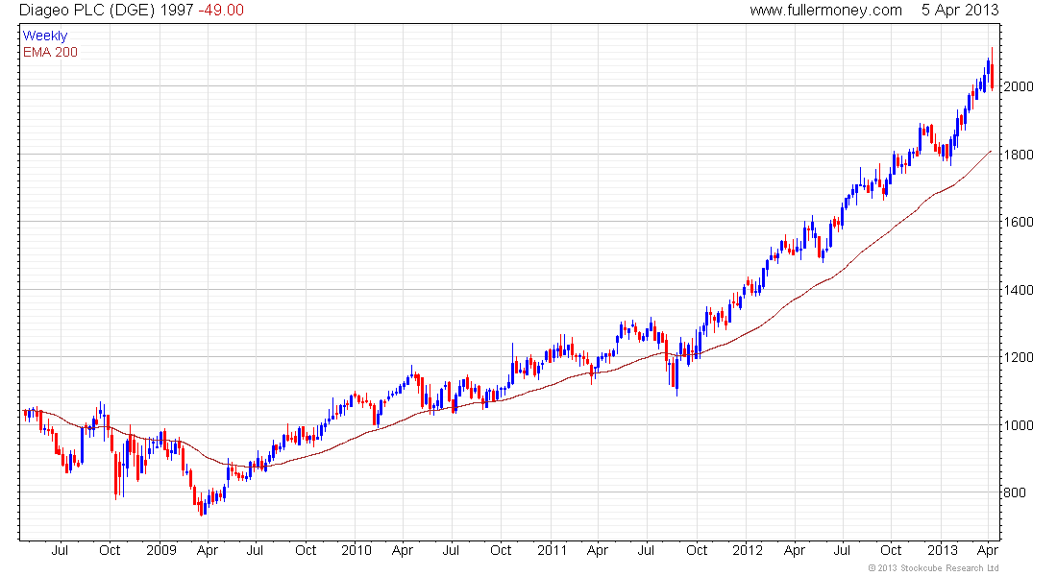Click the 1800 price axis label
Screen dimensions: 1057x576
1019,155
